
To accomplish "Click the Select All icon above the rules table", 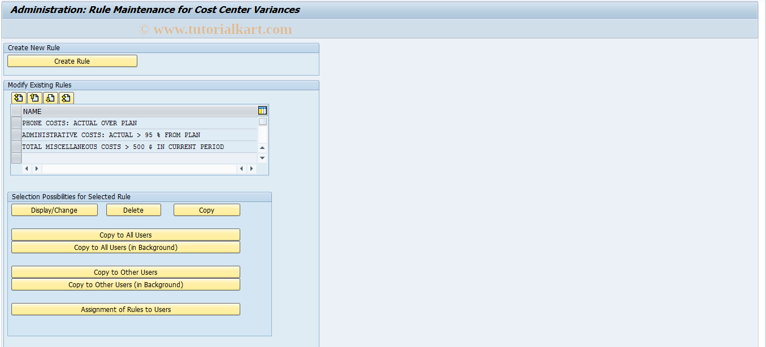I will pyautogui.click(x=19, y=98).
